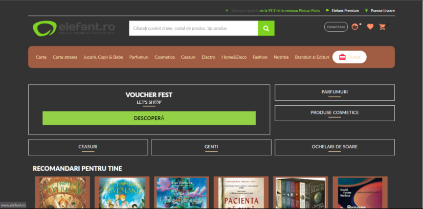Click the VOUCHER FEST heading

click(x=149, y=95)
